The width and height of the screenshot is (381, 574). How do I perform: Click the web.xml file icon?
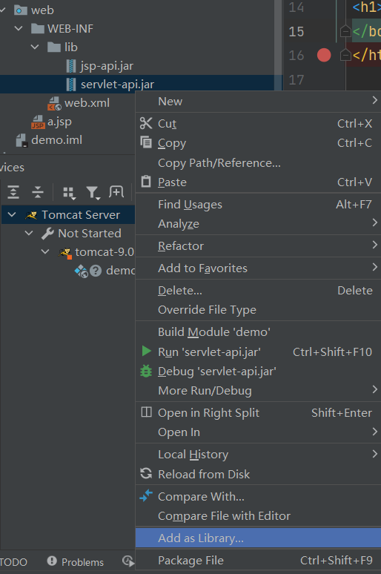tap(54, 103)
